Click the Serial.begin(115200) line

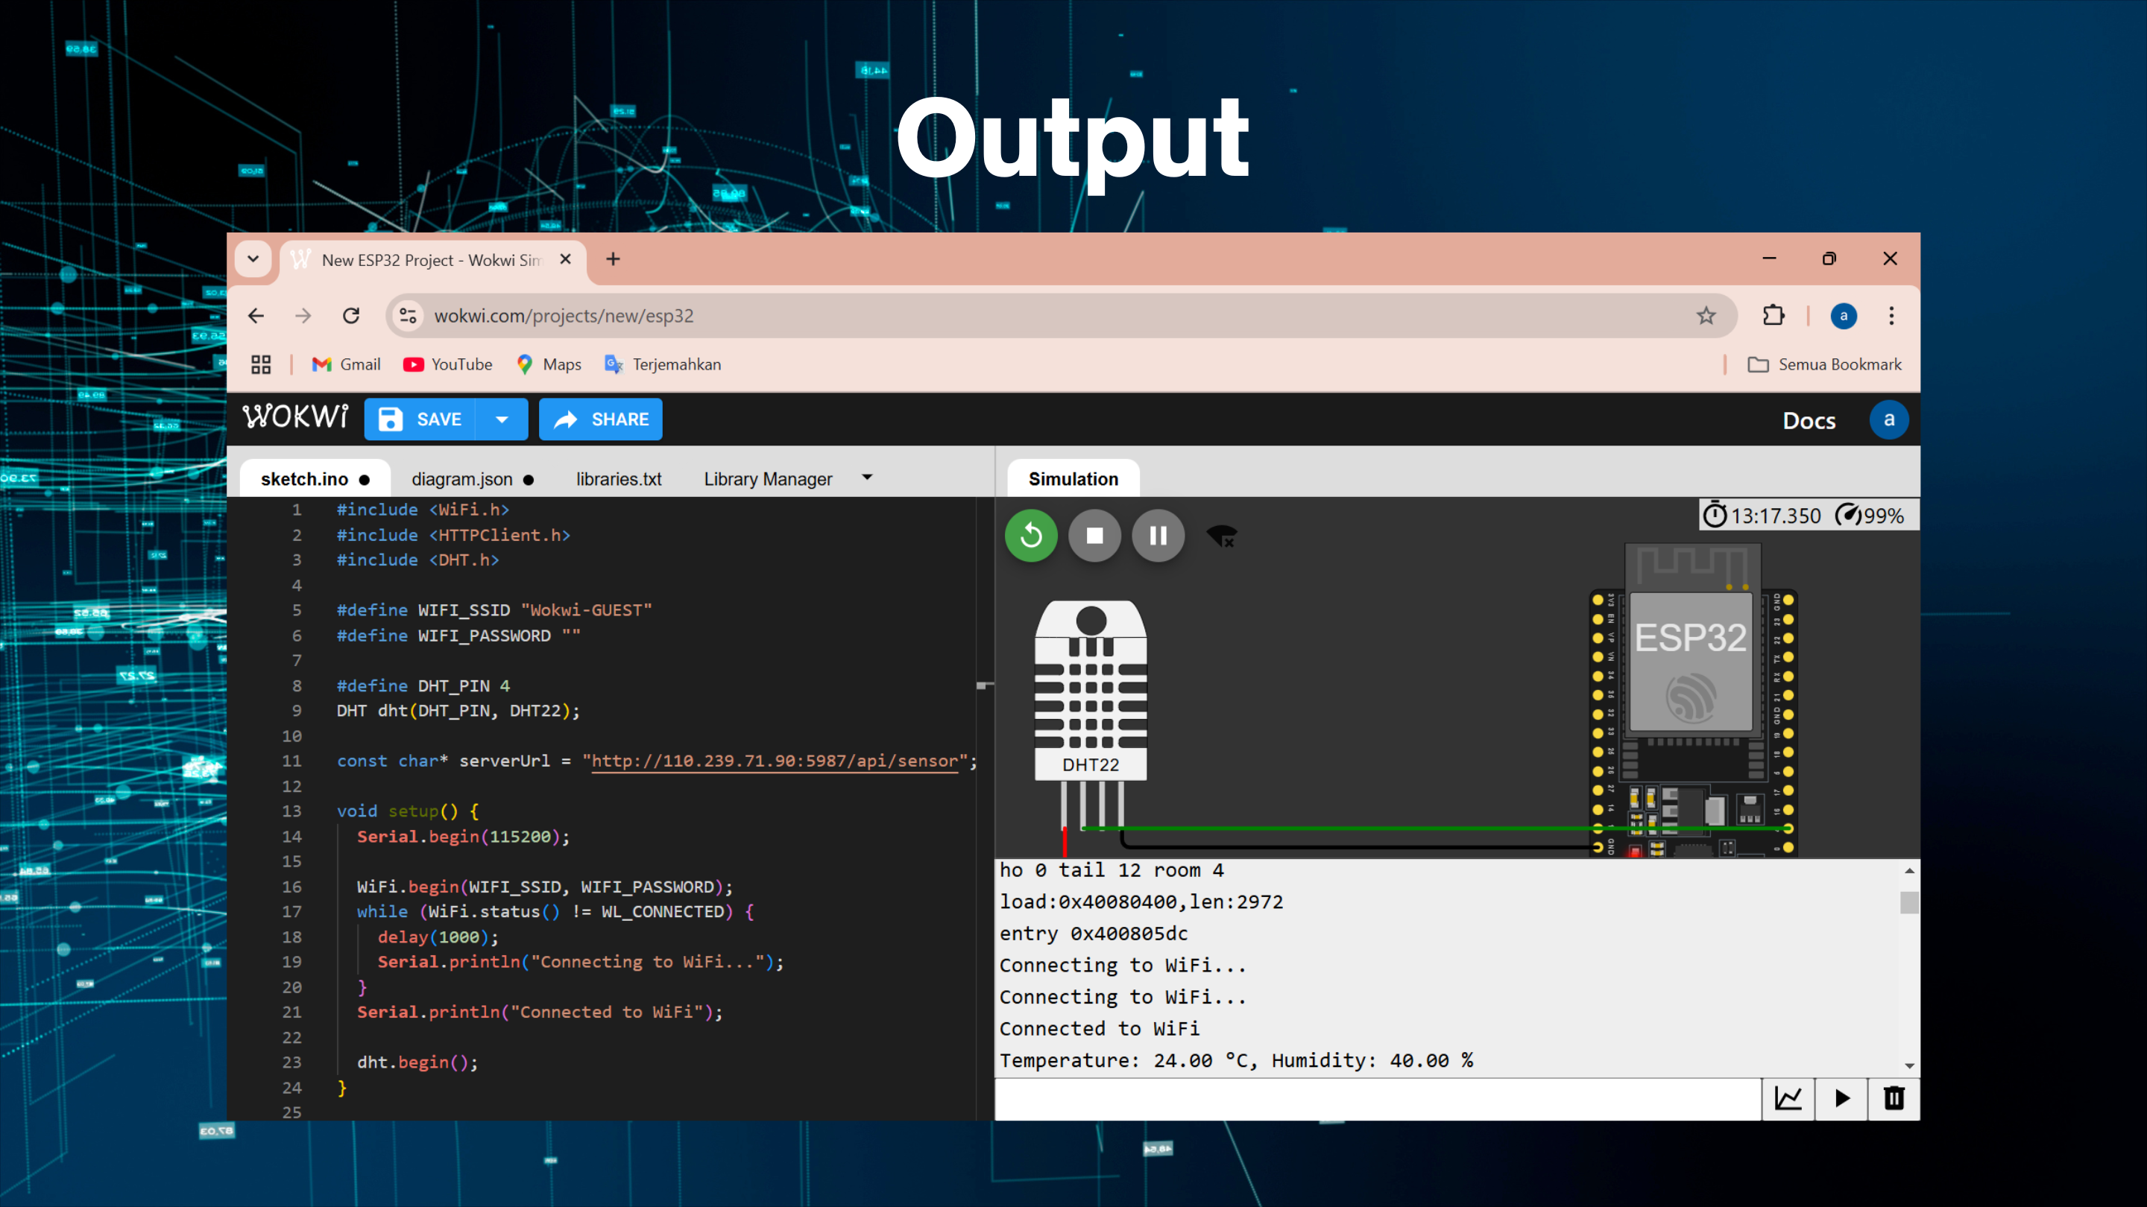(464, 836)
